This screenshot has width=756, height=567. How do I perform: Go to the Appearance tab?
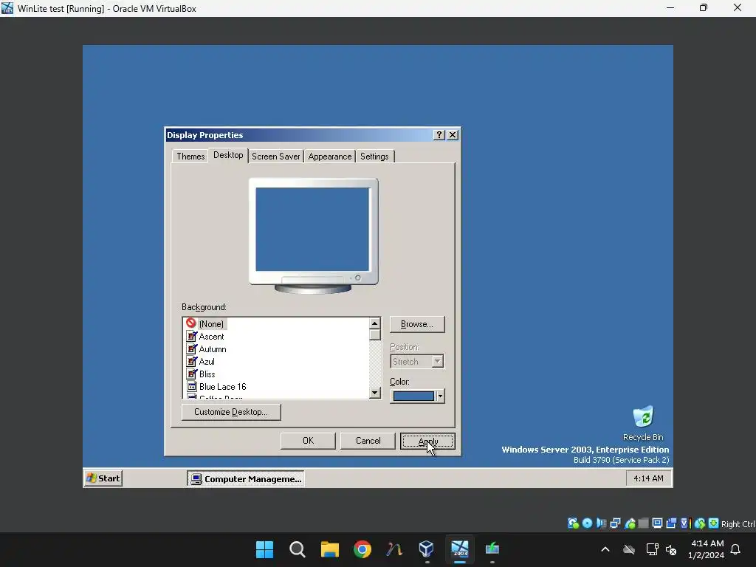(330, 157)
